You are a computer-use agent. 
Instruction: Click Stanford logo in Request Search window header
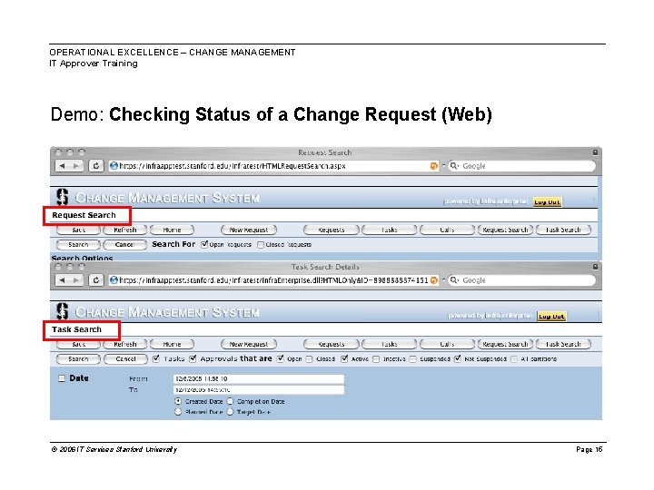coord(63,197)
